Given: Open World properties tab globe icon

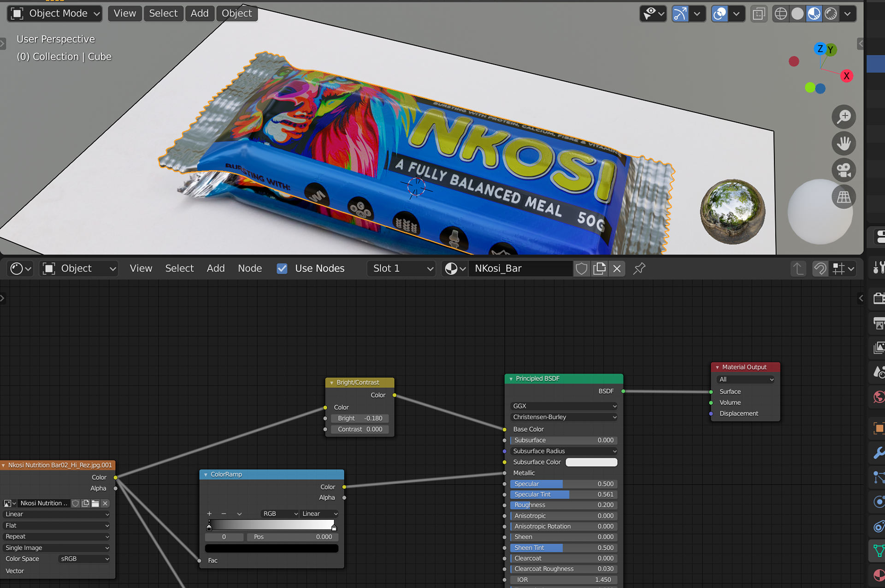Looking at the screenshot, I should pyautogui.click(x=879, y=397).
